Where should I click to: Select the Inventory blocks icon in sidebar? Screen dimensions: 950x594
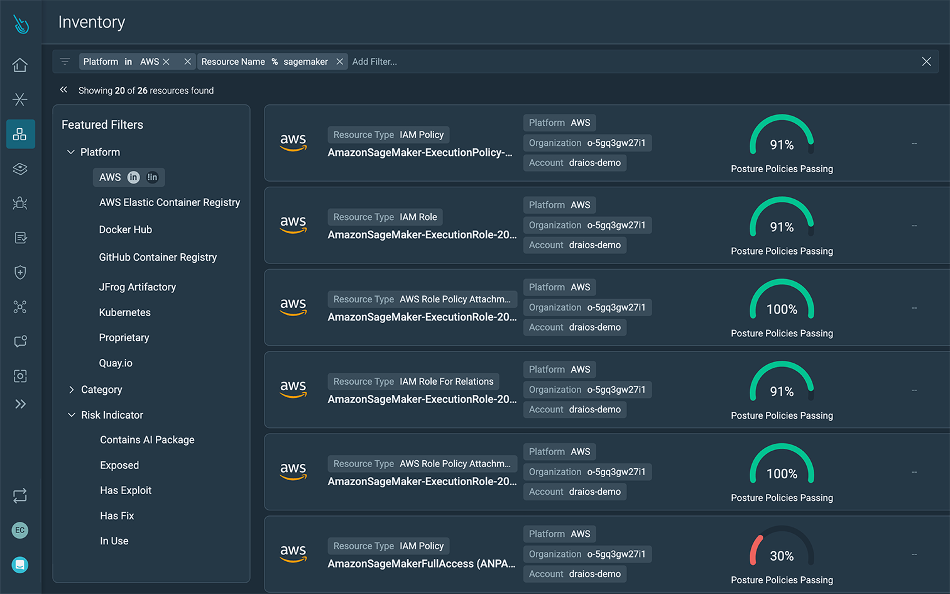click(x=20, y=134)
